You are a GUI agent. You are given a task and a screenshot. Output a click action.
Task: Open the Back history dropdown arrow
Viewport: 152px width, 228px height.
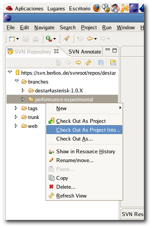[95, 39]
